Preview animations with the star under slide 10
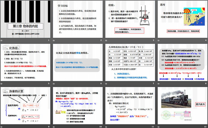 (54, 127)
